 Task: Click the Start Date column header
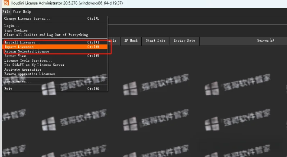click(x=155, y=41)
